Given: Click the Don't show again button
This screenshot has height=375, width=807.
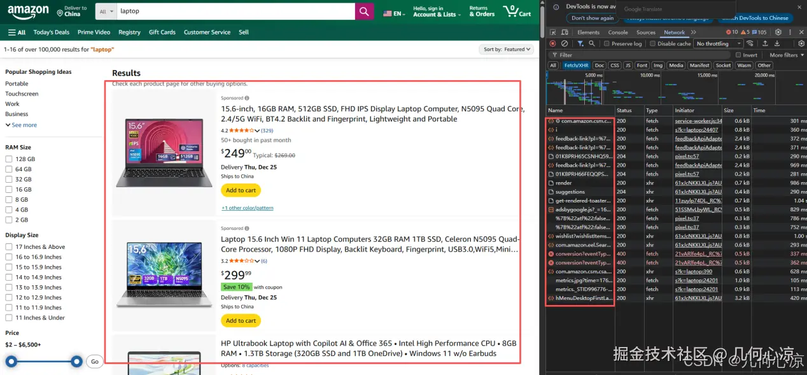Looking at the screenshot, I should [x=592, y=18].
